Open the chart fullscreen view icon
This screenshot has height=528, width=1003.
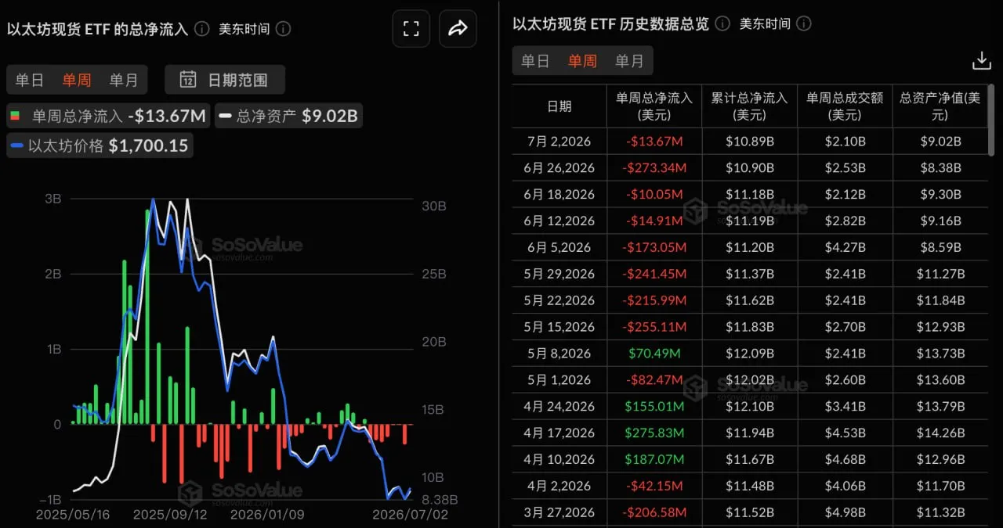[x=411, y=29]
